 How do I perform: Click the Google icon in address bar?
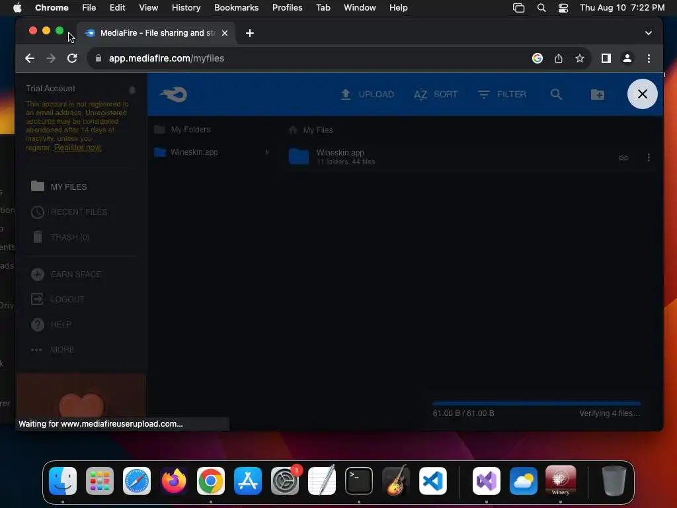point(537,58)
